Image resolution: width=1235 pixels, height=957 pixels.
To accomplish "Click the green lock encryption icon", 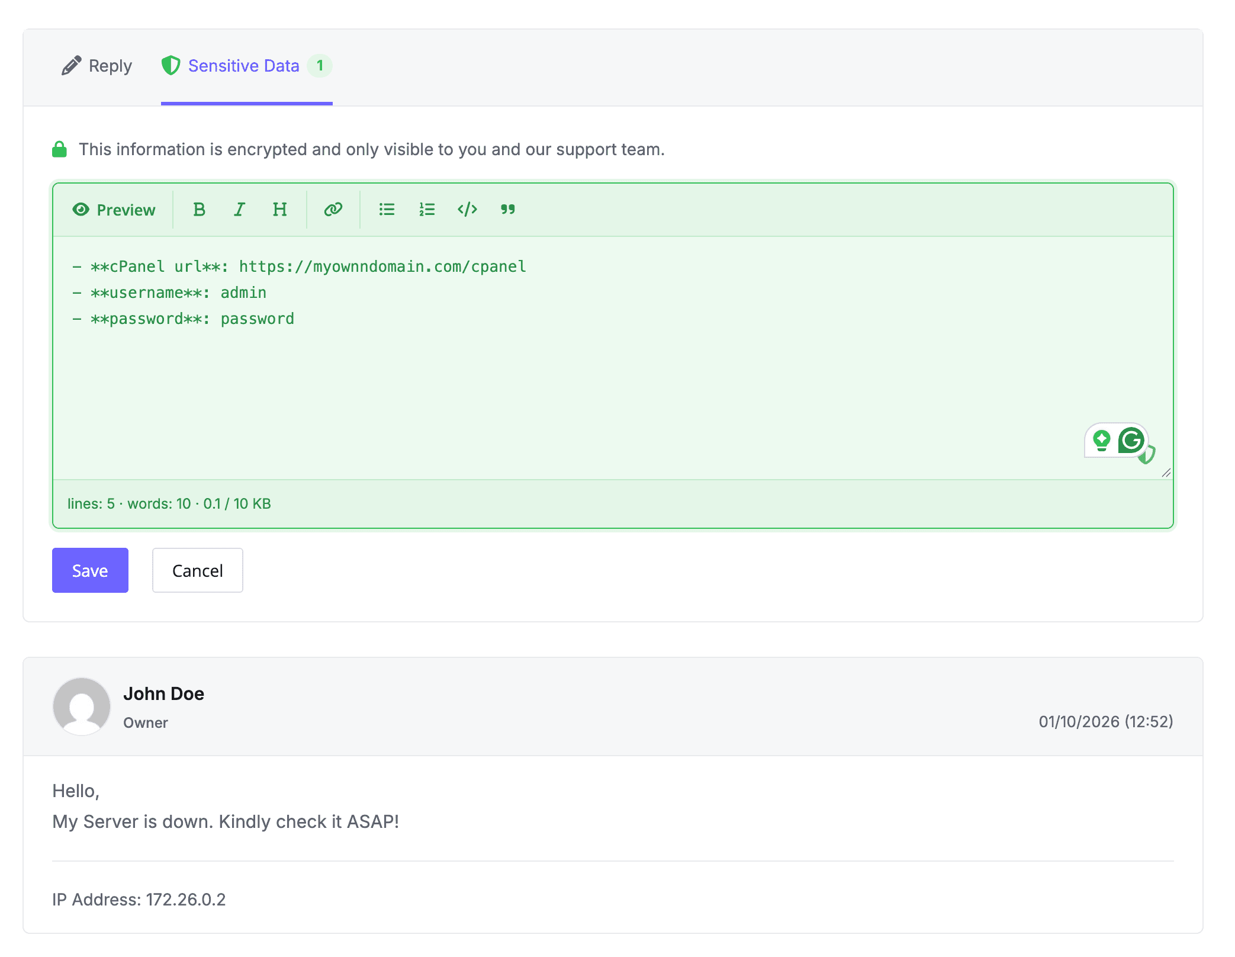I will pyautogui.click(x=59, y=149).
